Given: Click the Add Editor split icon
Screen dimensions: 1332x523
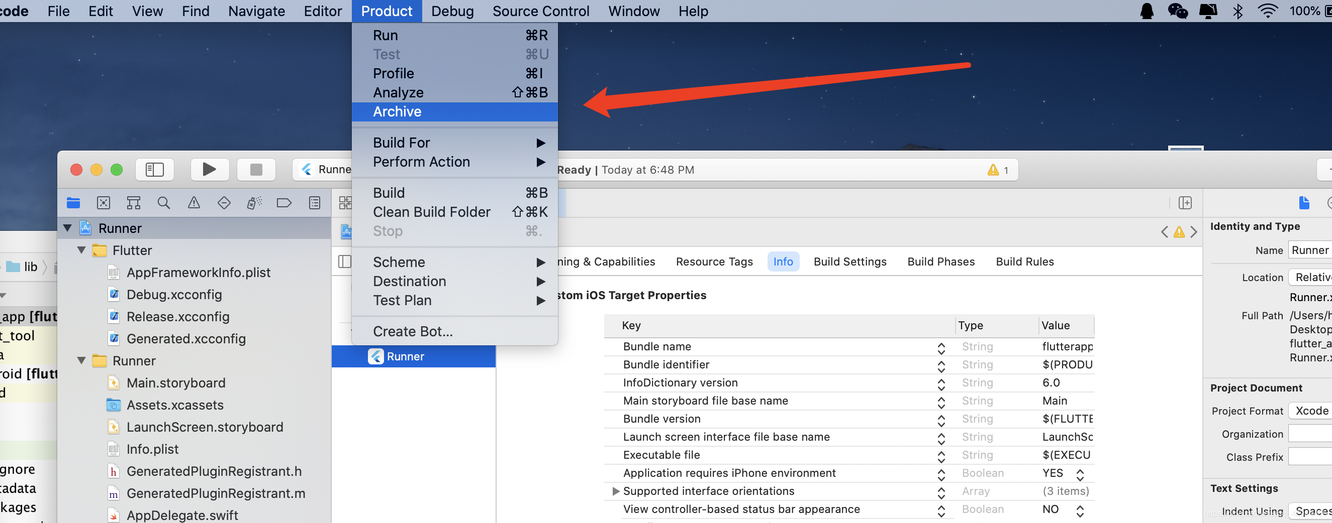Looking at the screenshot, I should coord(1185,203).
